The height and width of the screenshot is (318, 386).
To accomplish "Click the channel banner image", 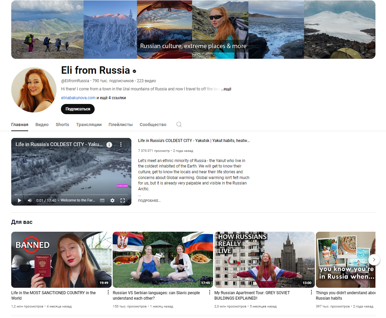I will tap(193, 30).
